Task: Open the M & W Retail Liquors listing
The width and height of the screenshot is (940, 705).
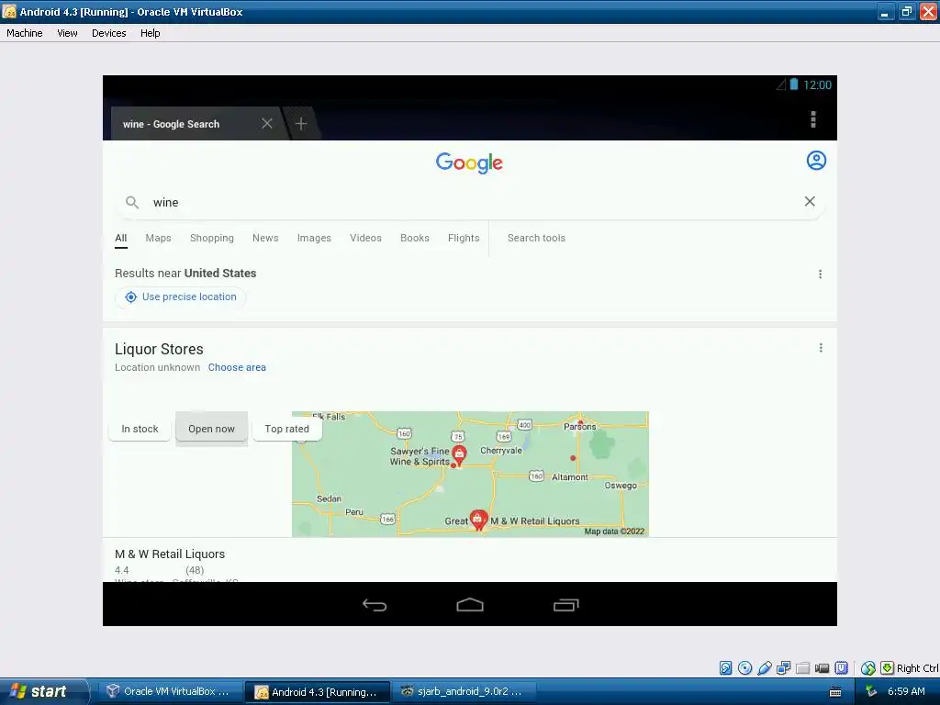Action: pyautogui.click(x=170, y=554)
